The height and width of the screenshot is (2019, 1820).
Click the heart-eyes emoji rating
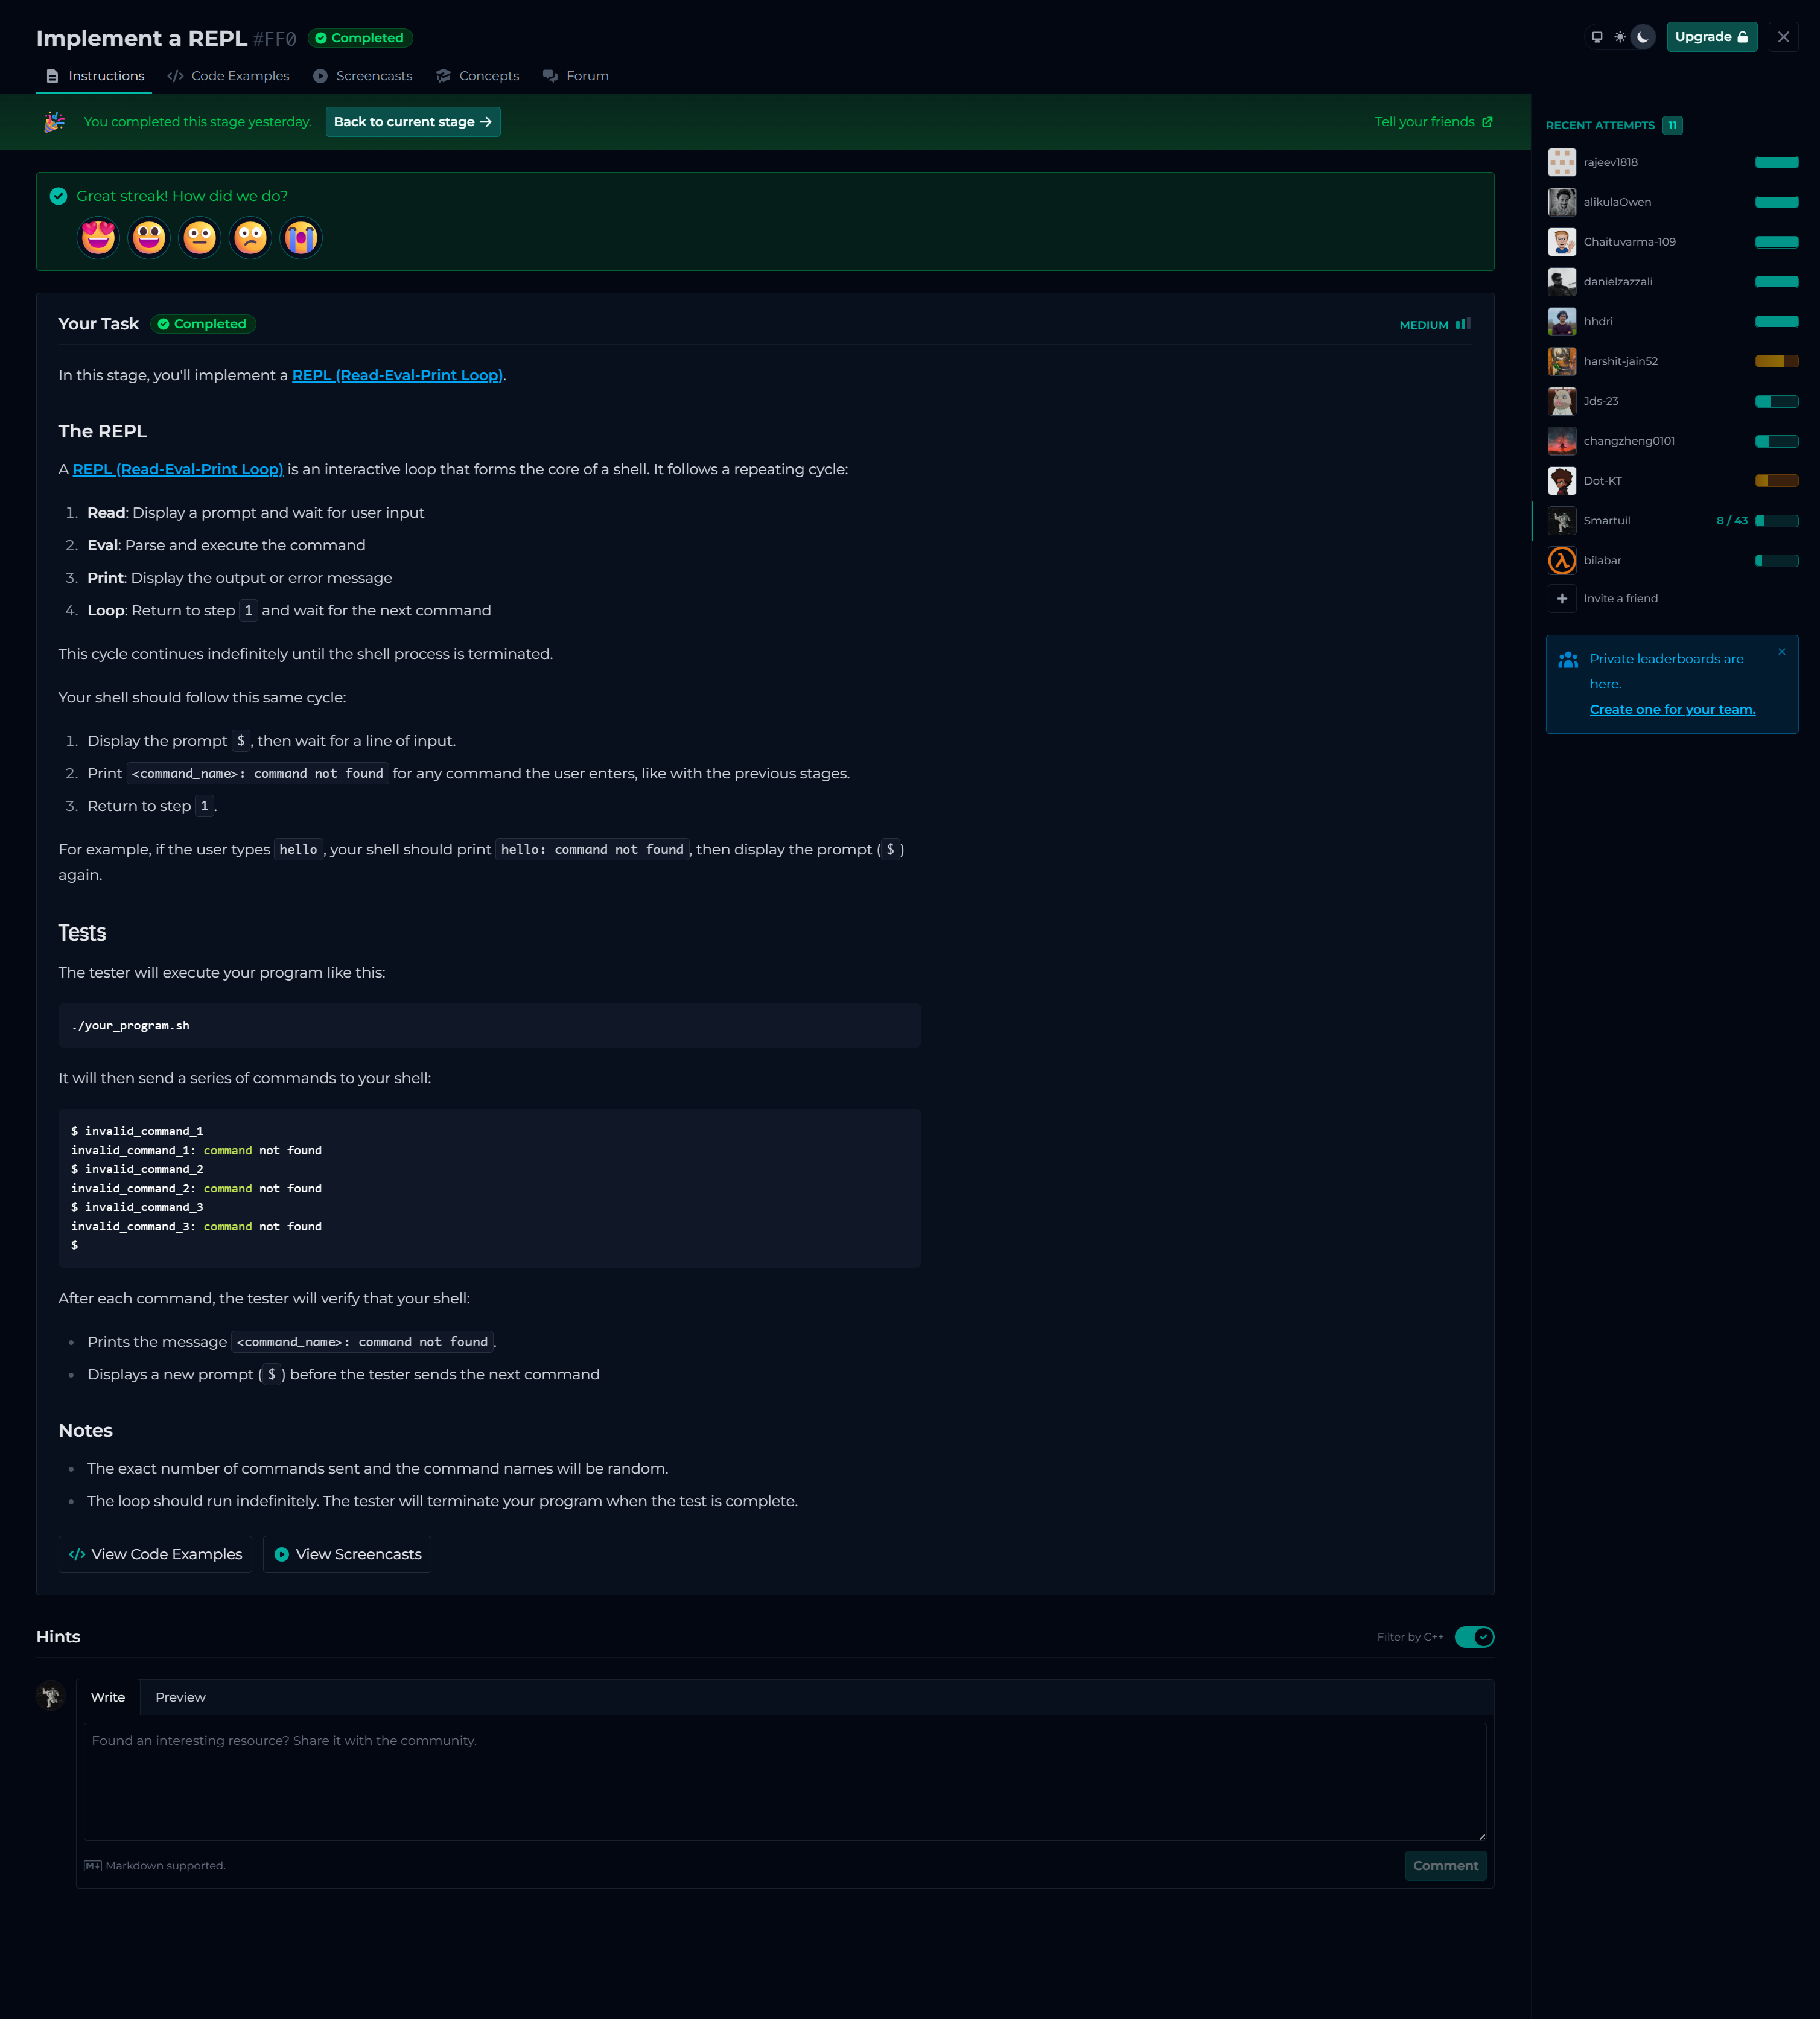tap(98, 238)
